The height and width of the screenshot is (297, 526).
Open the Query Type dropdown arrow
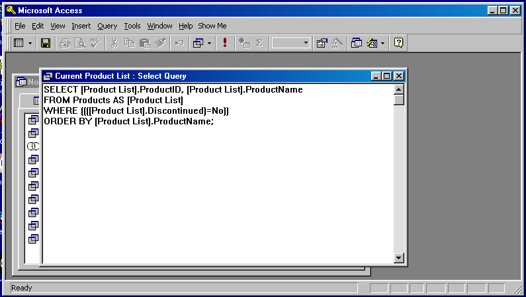tap(209, 43)
